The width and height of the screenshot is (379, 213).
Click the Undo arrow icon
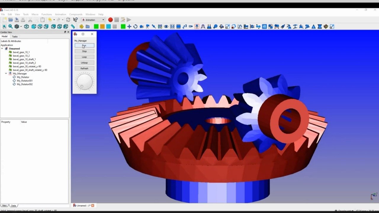(x=50, y=20)
